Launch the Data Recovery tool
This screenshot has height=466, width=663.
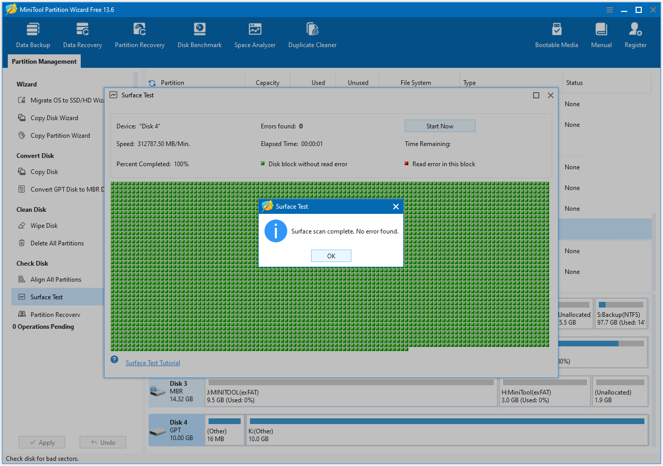coord(82,34)
